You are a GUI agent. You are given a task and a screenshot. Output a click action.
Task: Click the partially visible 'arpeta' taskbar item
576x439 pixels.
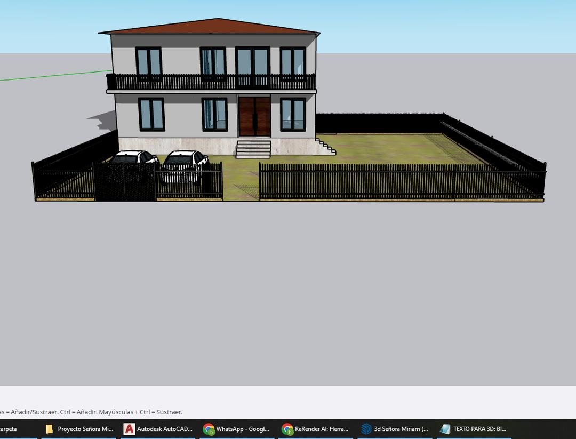[11, 429]
